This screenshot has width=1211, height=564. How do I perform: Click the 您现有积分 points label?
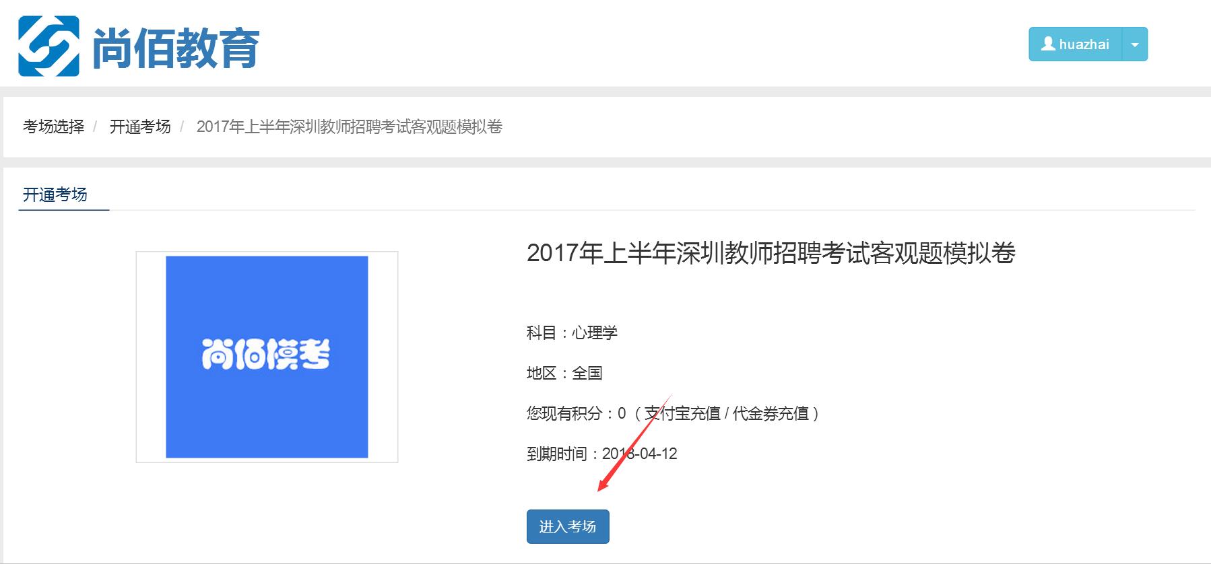click(563, 413)
